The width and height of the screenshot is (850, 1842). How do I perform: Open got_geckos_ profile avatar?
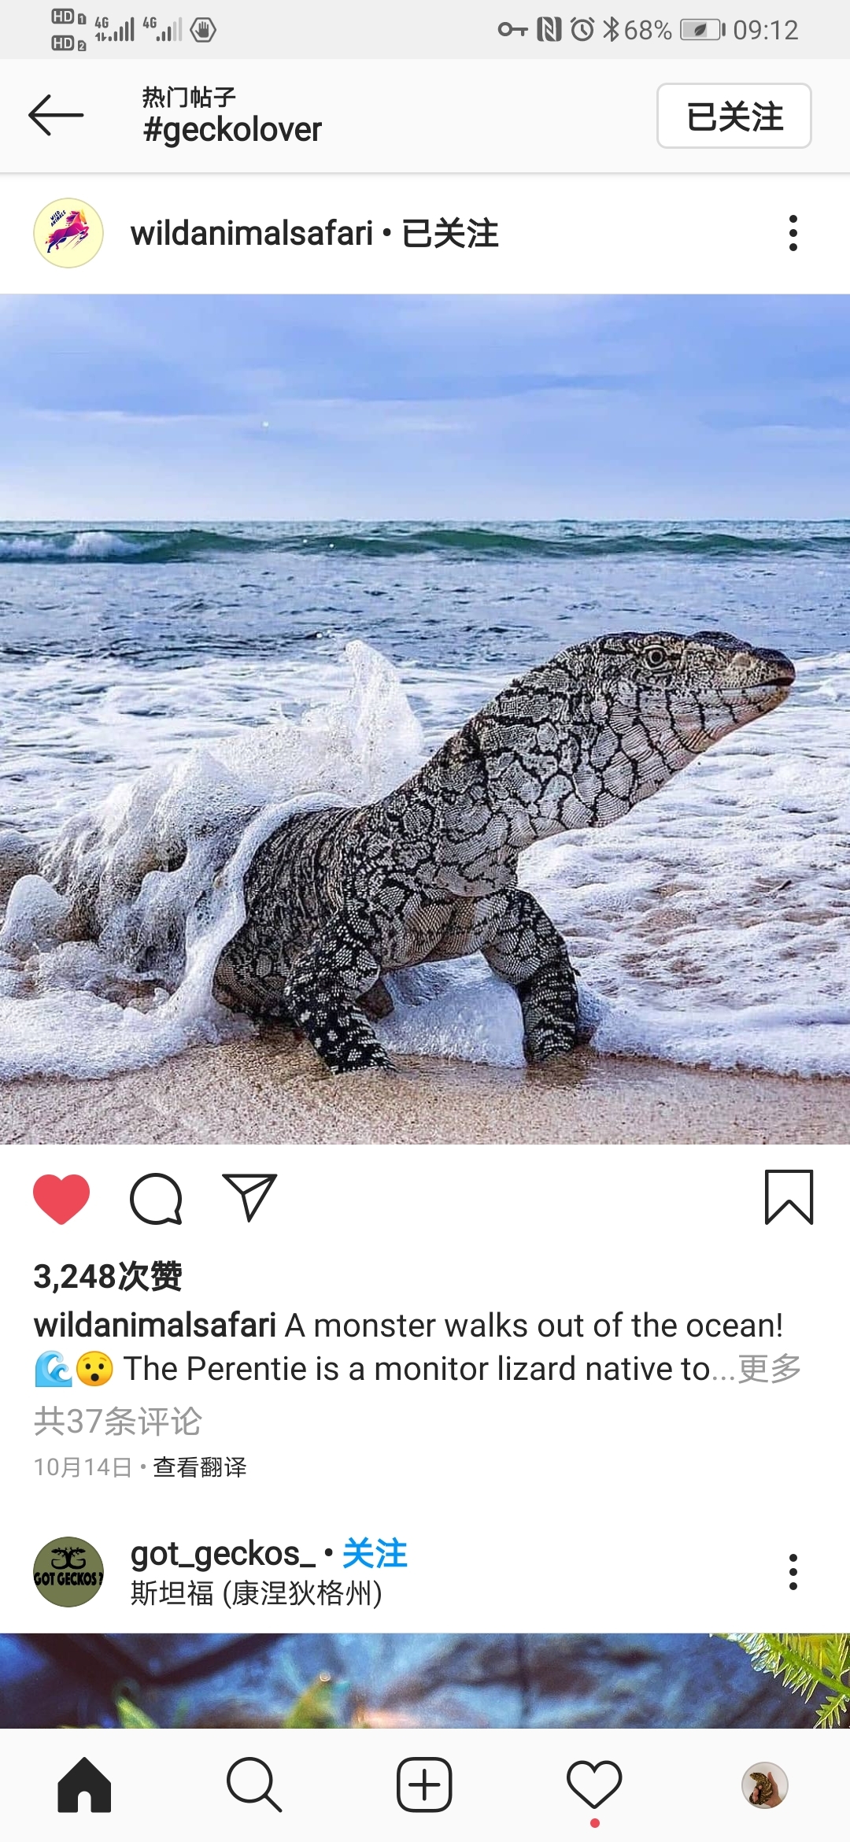pyautogui.click(x=68, y=1572)
